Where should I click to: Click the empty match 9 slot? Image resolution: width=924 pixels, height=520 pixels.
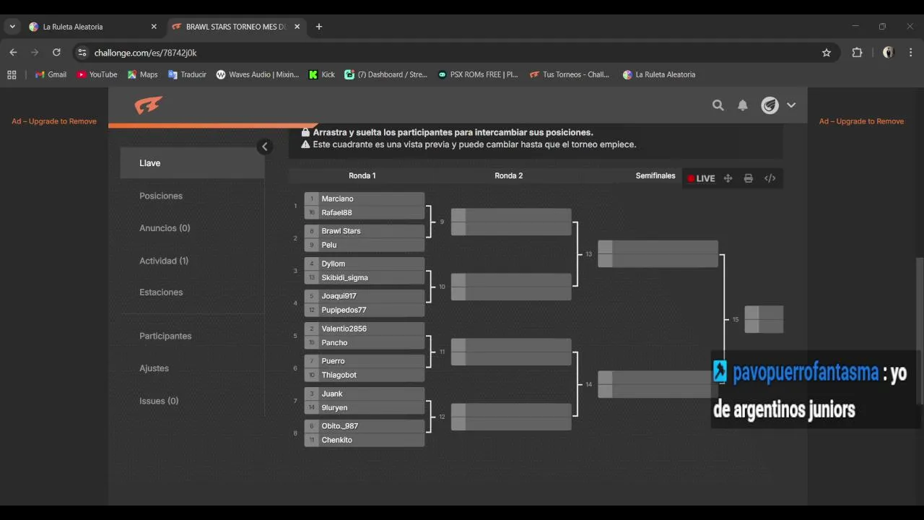click(x=511, y=222)
